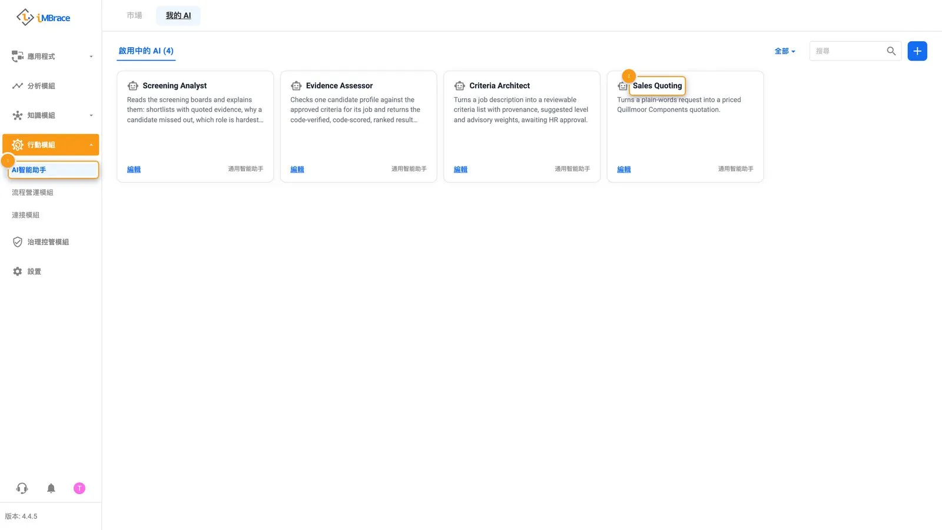Open the Sales Quoting card title
The height and width of the screenshot is (530, 942).
click(x=657, y=86)
